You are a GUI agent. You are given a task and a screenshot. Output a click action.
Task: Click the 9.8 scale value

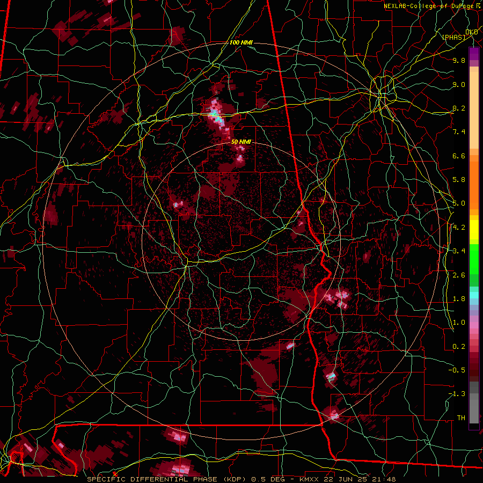click(x=459, y=61)
